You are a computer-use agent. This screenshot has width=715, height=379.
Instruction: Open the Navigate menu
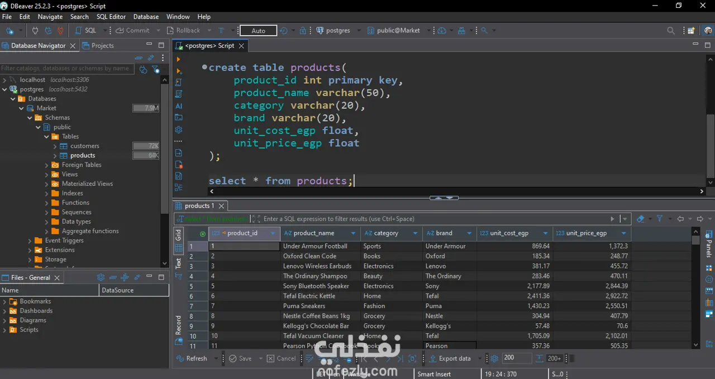coord(50,17)
